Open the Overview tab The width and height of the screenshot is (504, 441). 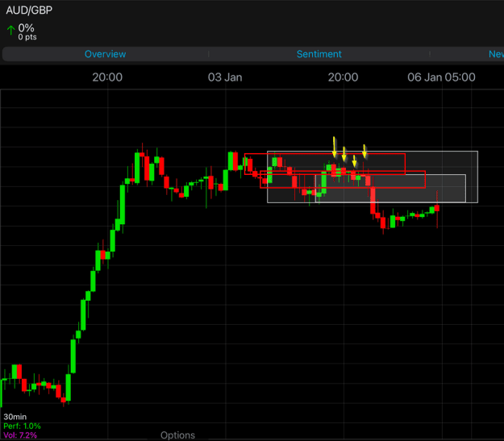(x=105, y=54)
